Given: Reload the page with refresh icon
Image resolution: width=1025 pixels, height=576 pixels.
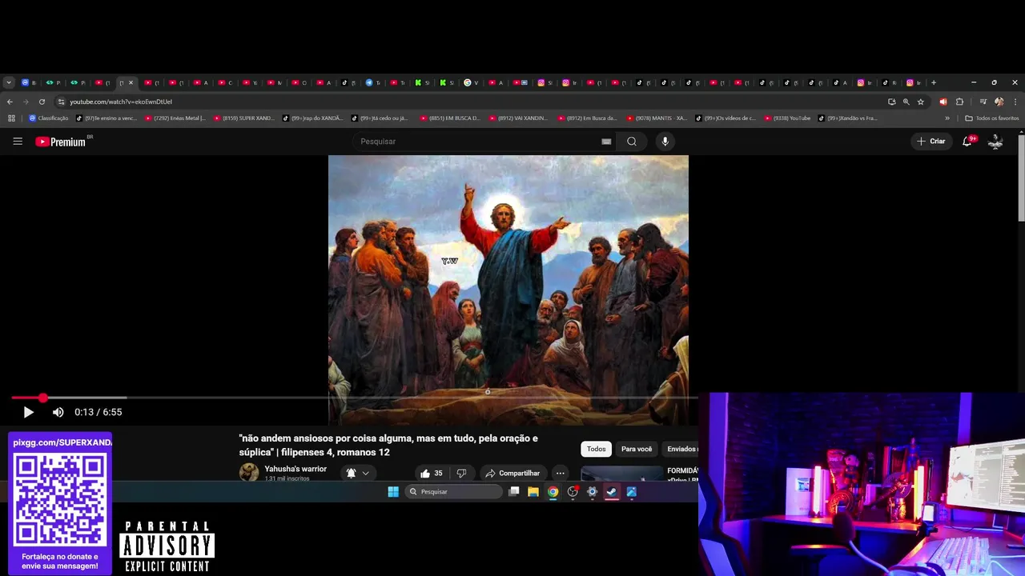Looking at the screenshot, I should 42,102.
